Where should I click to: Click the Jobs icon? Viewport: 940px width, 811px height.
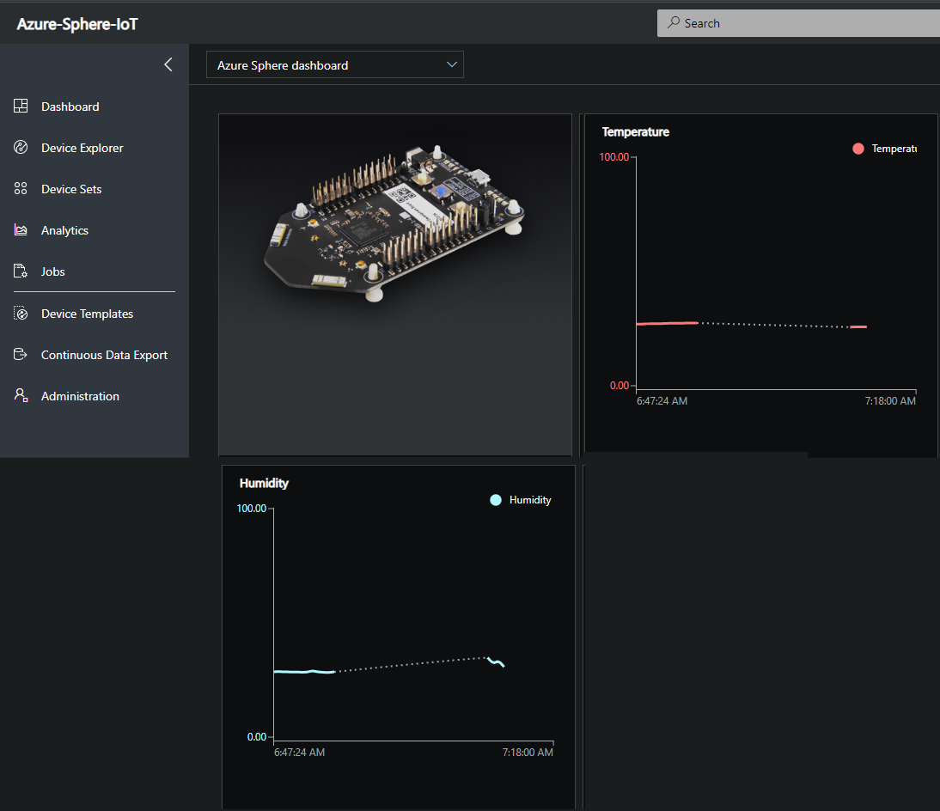21,271
